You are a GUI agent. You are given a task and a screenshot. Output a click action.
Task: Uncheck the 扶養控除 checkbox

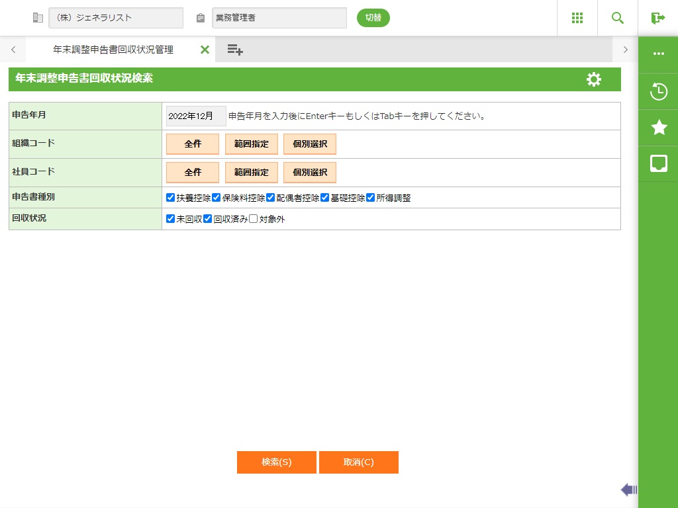click(171, 198)
